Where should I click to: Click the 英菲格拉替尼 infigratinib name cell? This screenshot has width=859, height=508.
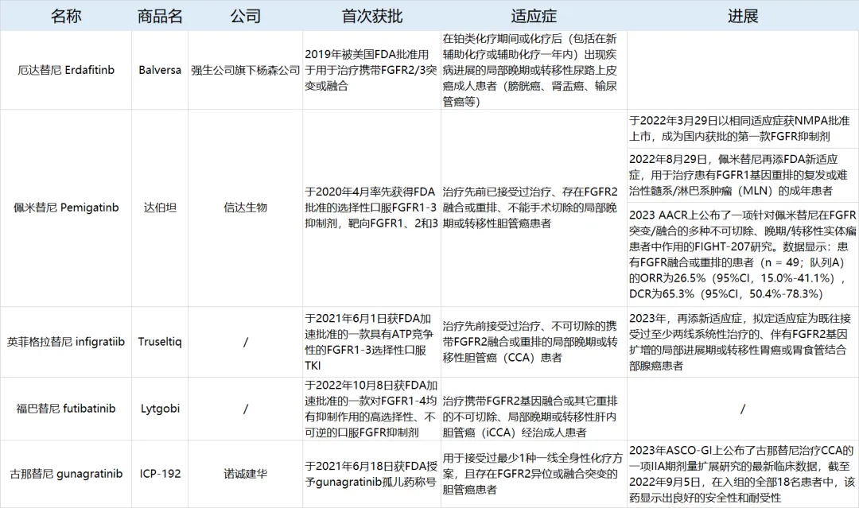(x=66, y=342)
